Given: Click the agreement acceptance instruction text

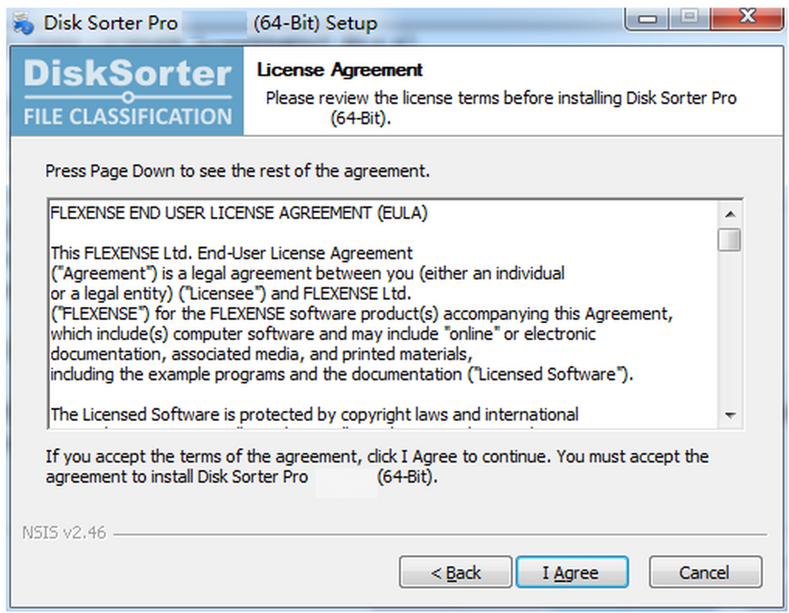Looking at the screenshot, I should click(x=375, y=466).
